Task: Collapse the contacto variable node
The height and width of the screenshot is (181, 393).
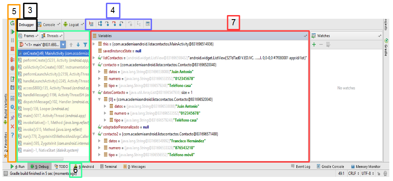Action: 94,65
